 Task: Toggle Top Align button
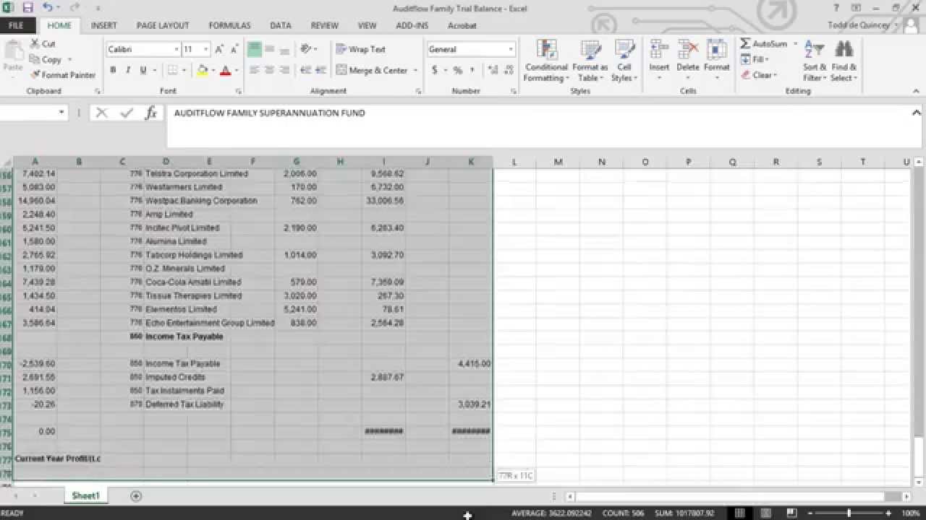click(254, 49)
